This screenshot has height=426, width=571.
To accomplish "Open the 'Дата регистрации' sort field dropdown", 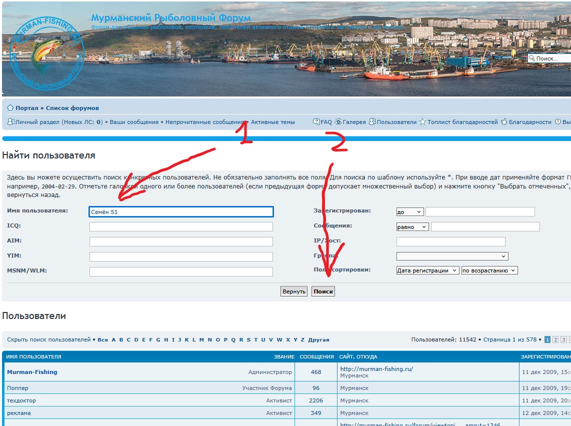I will (427, 270).
